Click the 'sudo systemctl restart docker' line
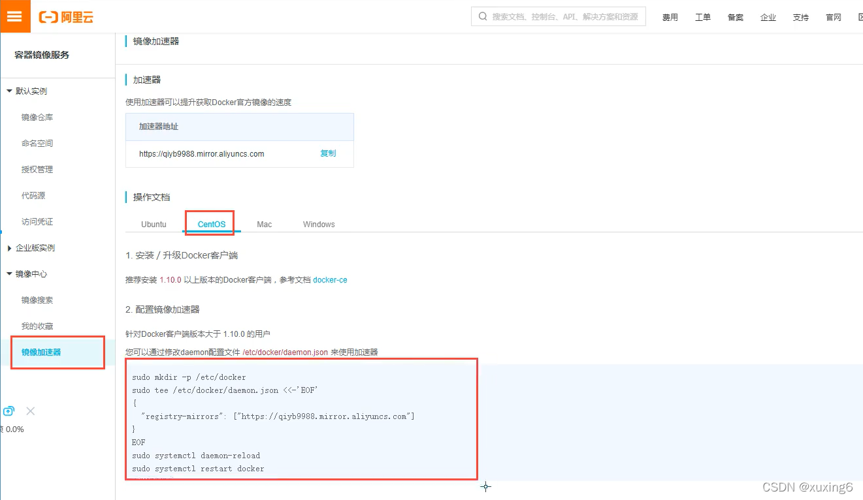863x500 pixels. tap(198, 469)
